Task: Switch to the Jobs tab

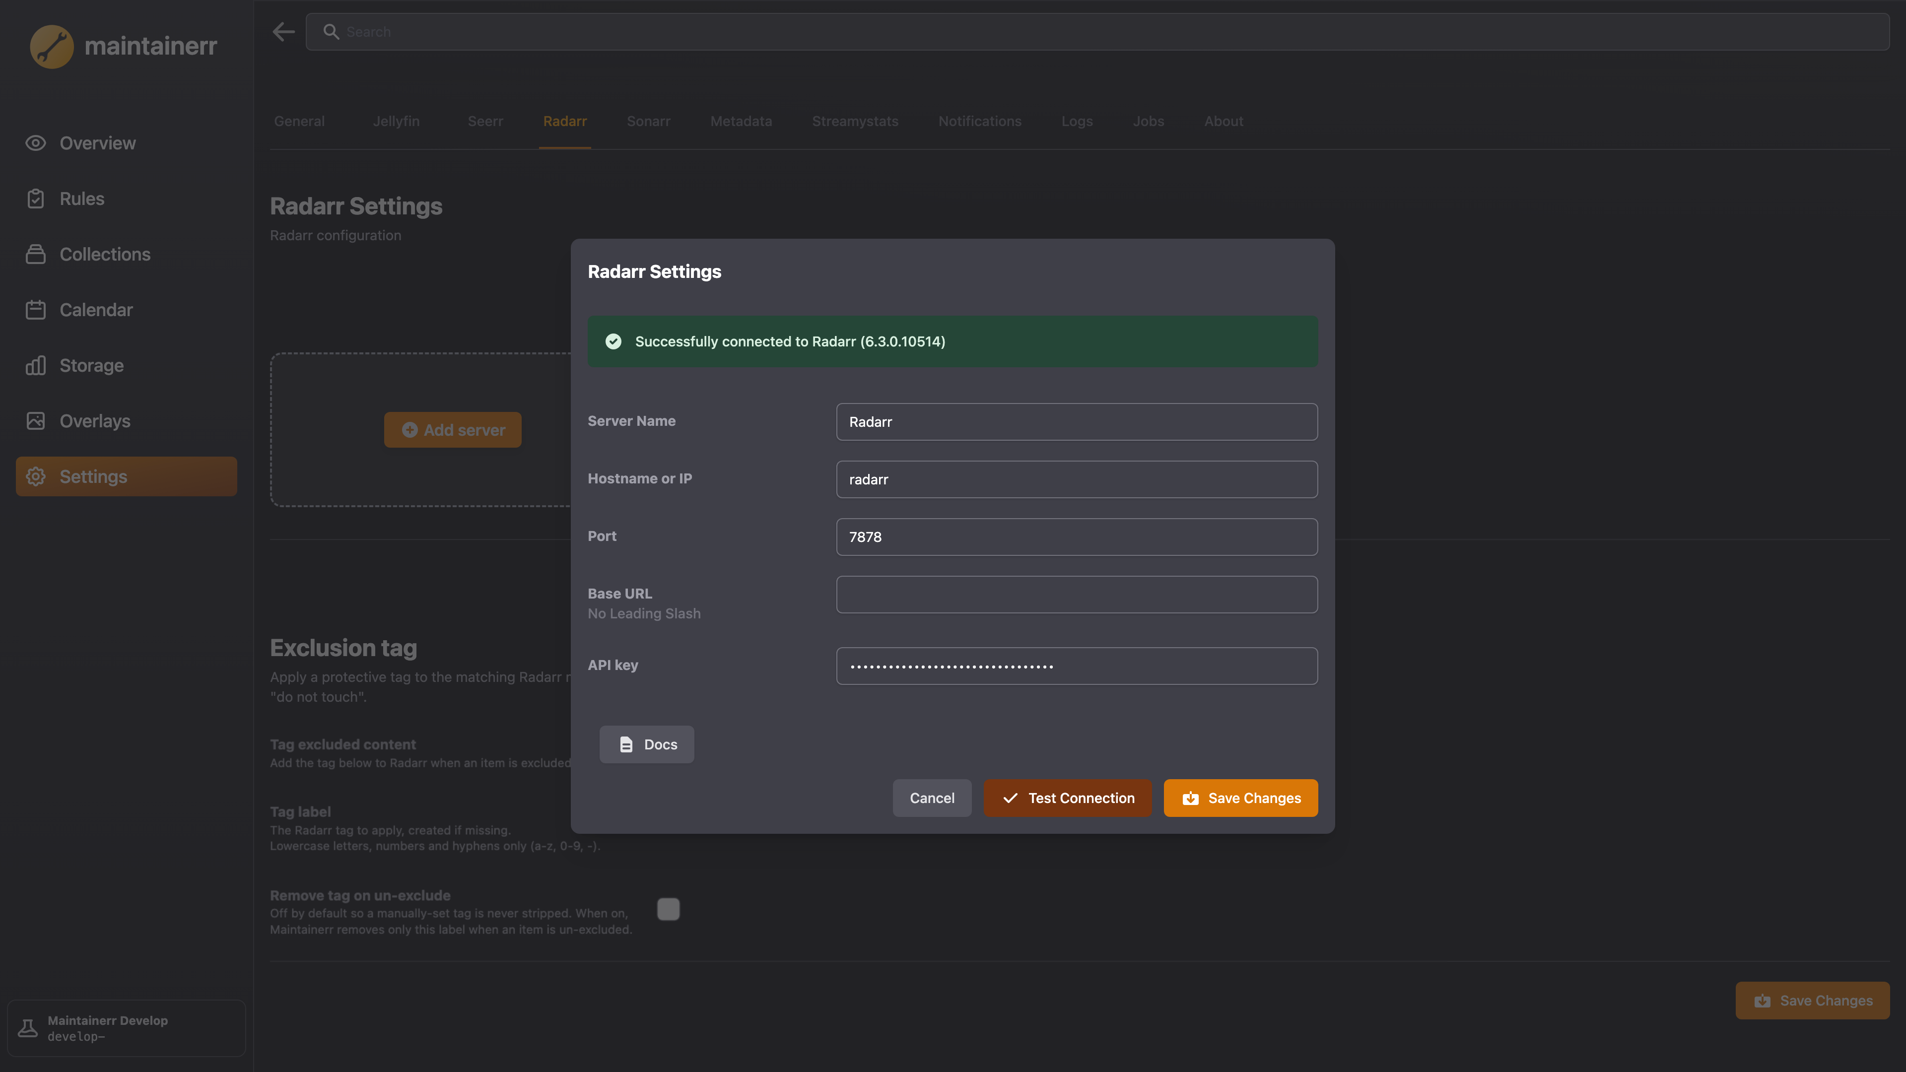Action: click(x=1149, y=121)
